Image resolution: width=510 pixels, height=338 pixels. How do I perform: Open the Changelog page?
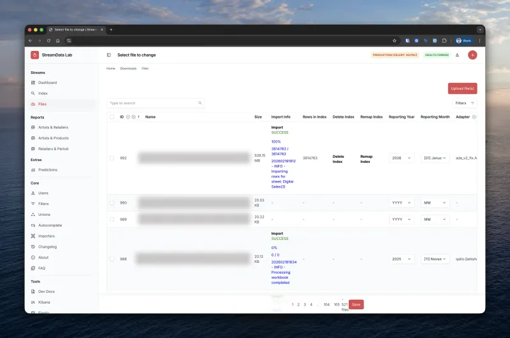tap(47, 247)
